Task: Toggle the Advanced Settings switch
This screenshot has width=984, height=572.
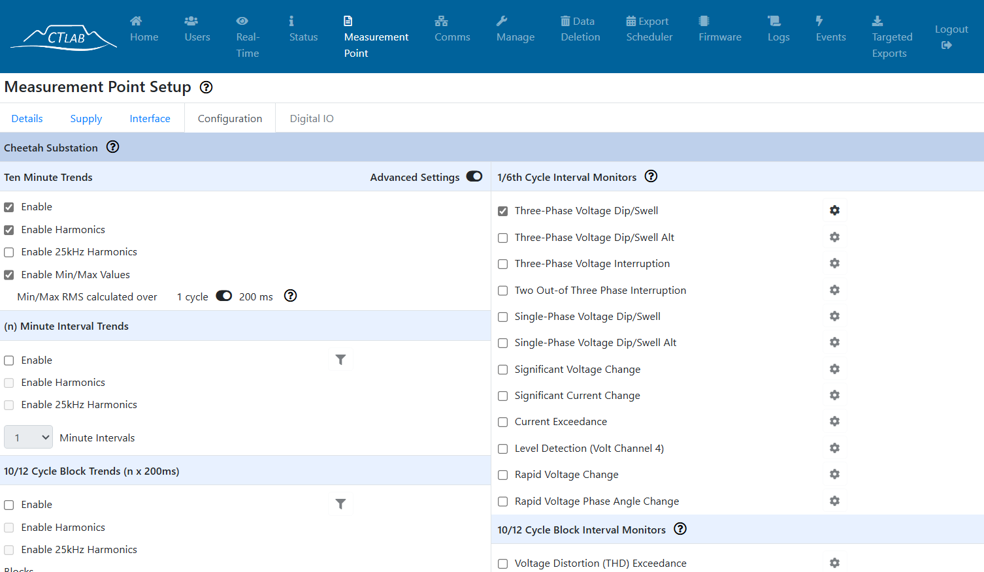Action: point(474,176)
